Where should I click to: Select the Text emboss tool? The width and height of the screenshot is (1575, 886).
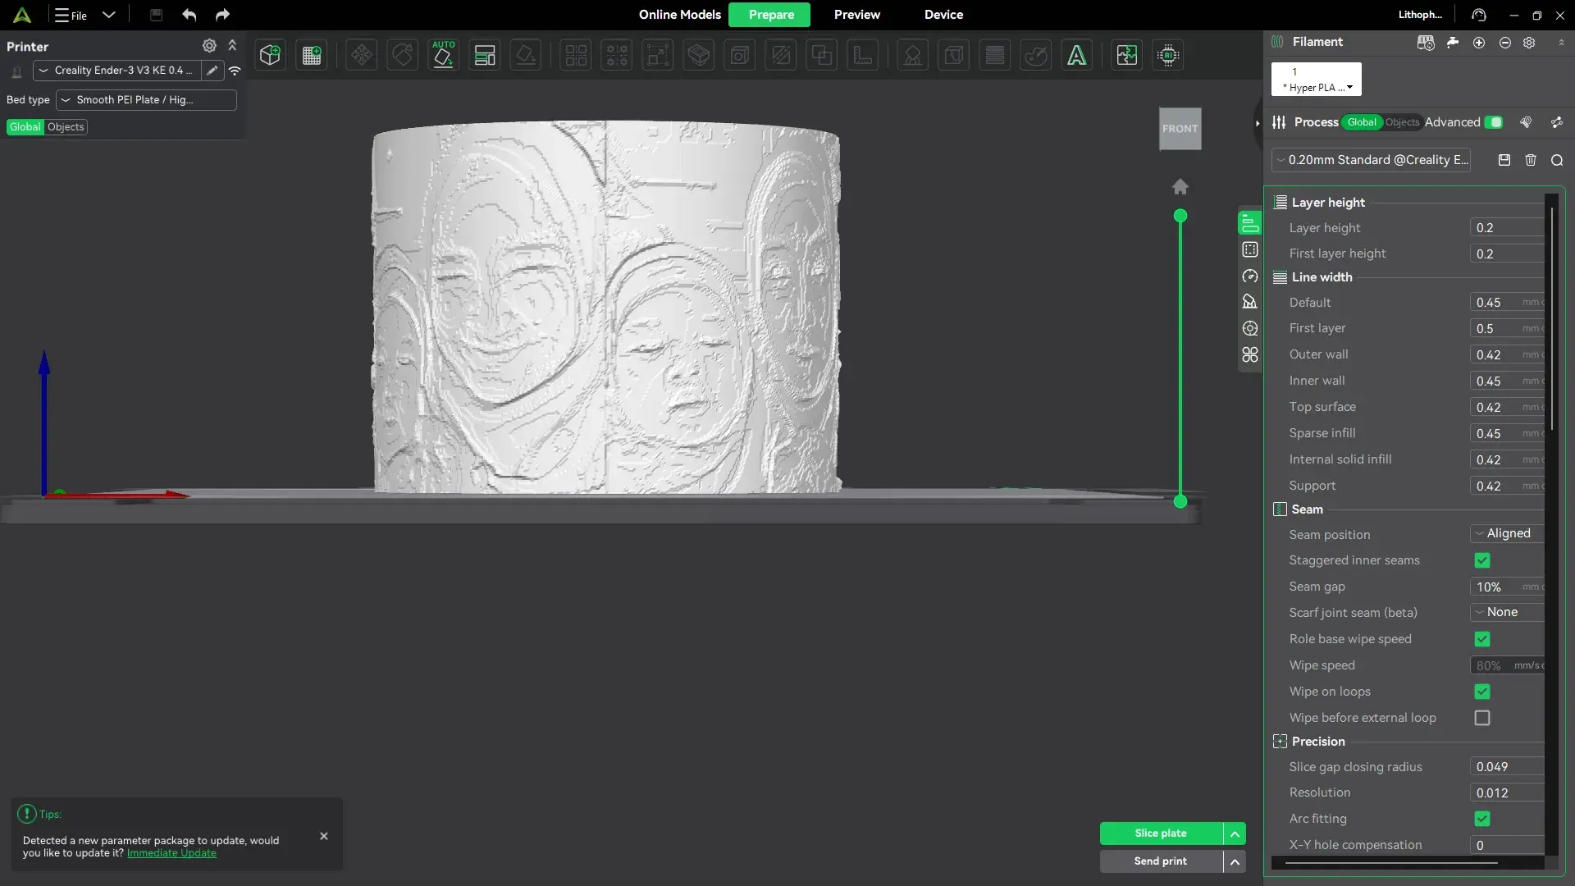[x=1076, y=55]
